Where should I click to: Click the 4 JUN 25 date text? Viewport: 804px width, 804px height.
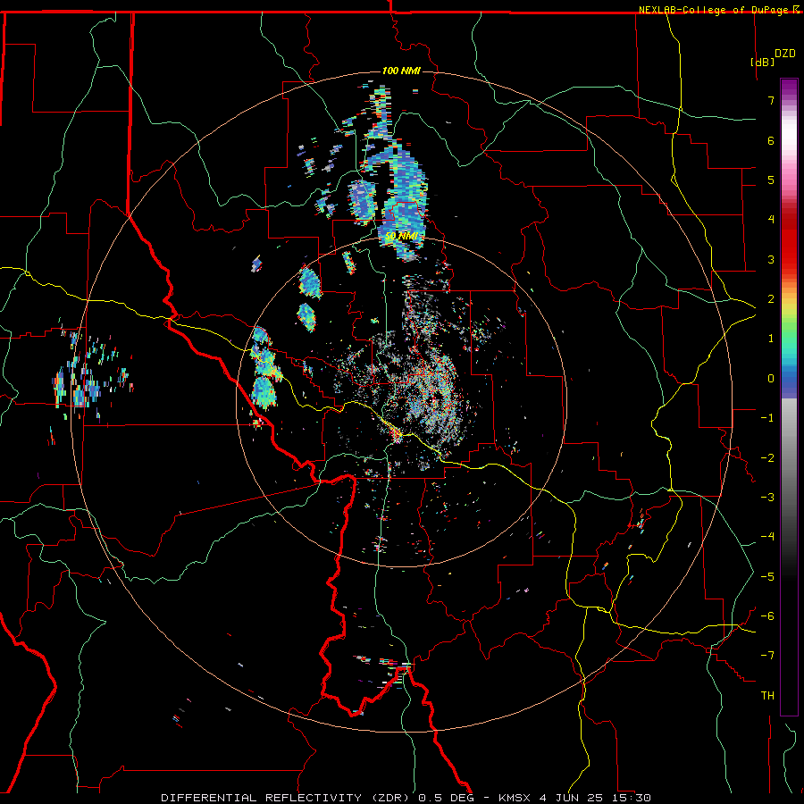pyautogui.click(x=569, y=798)
